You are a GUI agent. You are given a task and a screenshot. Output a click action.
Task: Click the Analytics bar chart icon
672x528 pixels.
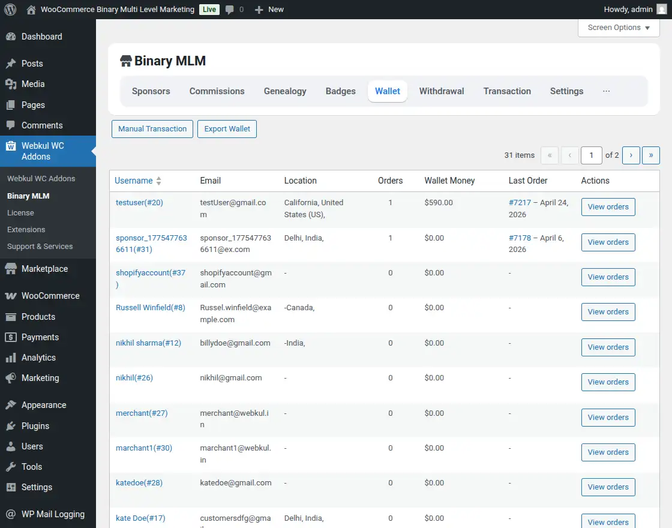point(11,358)
